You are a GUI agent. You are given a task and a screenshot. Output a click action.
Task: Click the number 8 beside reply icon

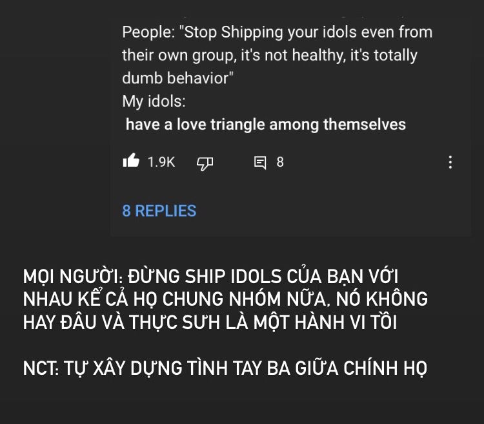click(x=280, y=162)
